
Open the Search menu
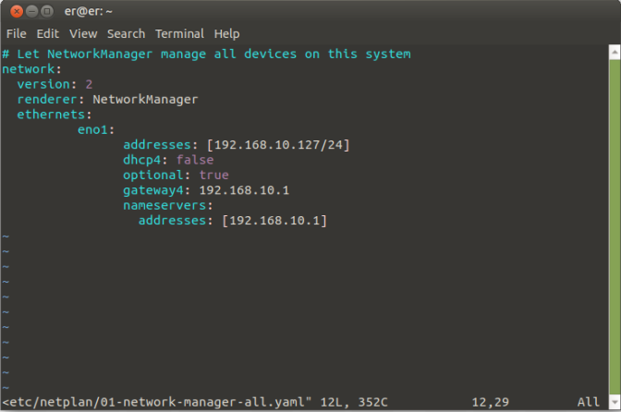click(x=126, y=33)
